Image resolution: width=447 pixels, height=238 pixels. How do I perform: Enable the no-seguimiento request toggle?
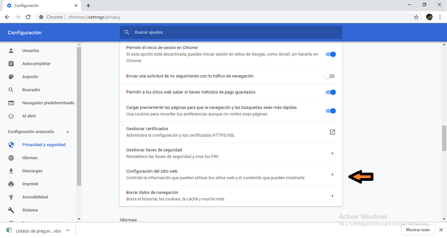[x=330, y=76]
